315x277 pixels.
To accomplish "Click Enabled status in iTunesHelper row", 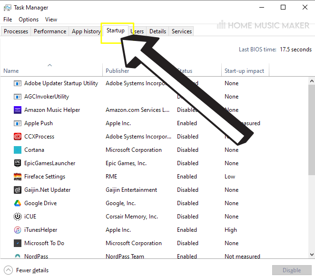I will tap(187, 230).
